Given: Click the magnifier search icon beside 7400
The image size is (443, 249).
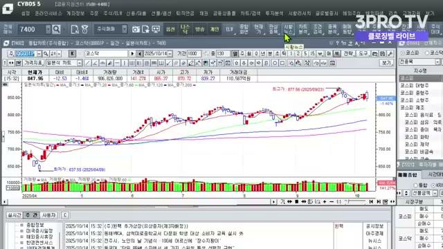Looking at the screenshot, I should click(57, 29).
